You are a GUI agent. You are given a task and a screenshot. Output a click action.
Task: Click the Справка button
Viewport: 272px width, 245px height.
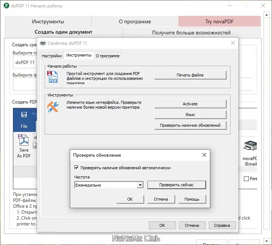click(x=222, y=225)
